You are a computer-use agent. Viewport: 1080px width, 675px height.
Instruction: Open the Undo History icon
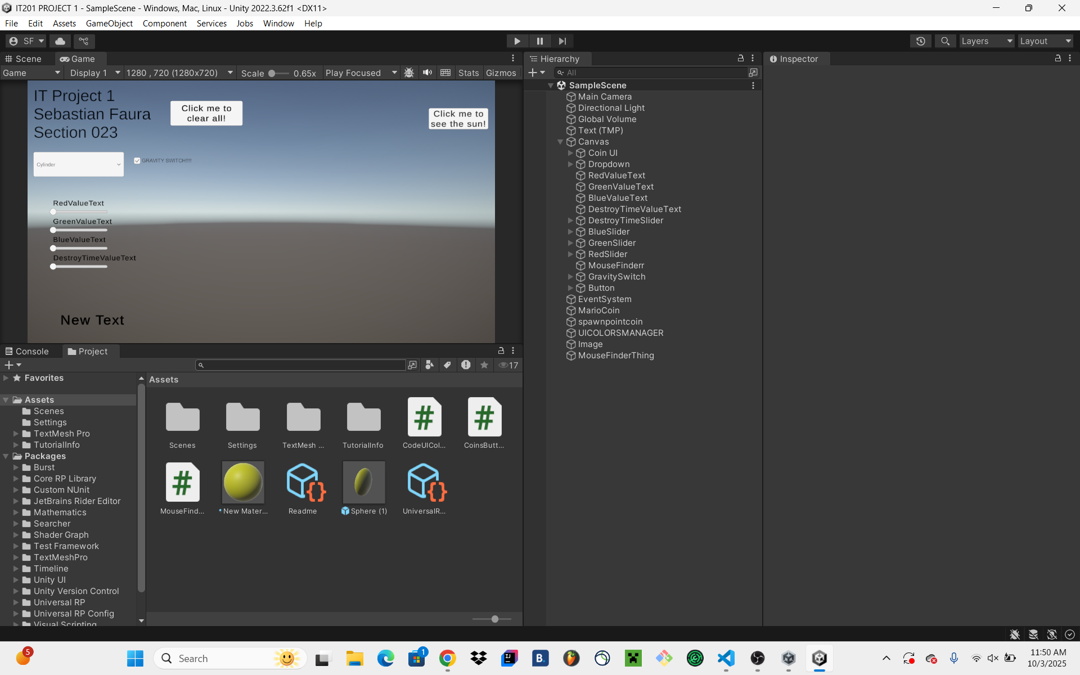click(x=920, y=41)
